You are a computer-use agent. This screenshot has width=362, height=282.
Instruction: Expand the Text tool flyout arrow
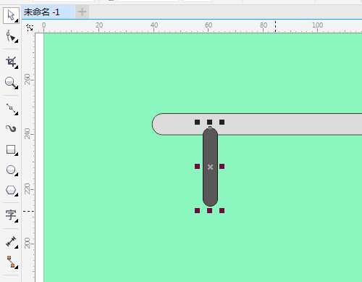click(x=16, y=220)
